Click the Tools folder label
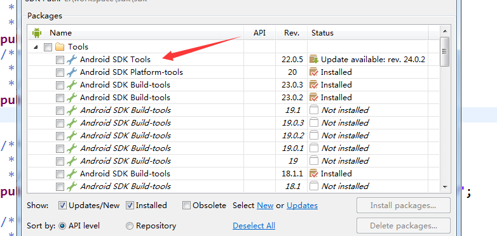The image size is (497, 236). (x=78, y=47)
